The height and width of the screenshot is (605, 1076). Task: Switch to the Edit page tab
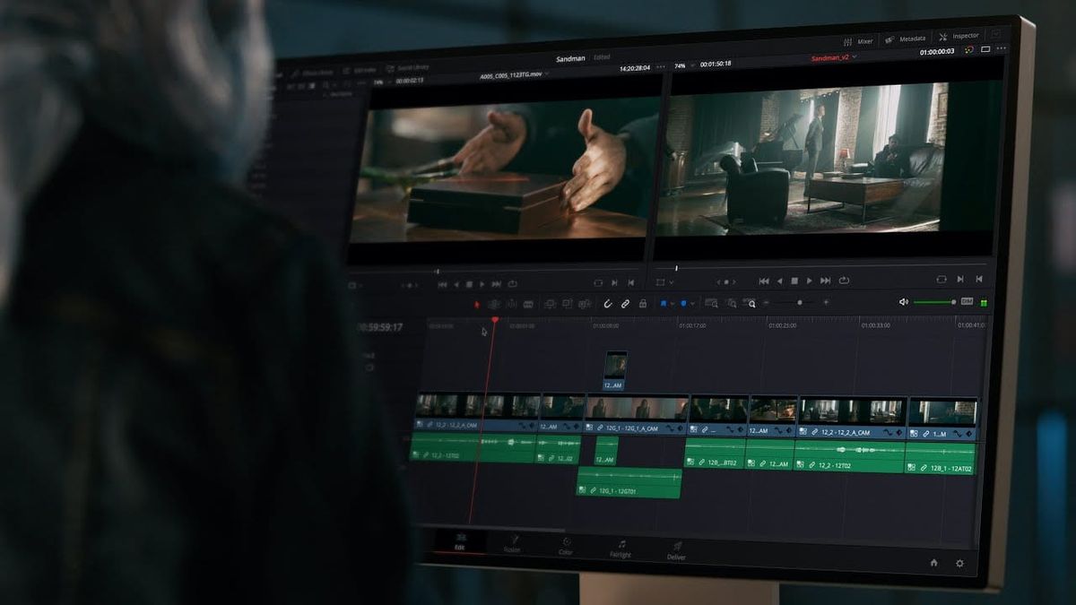460,541
